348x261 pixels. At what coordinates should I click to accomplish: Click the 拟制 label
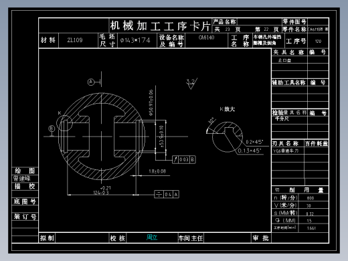point(47,238)
